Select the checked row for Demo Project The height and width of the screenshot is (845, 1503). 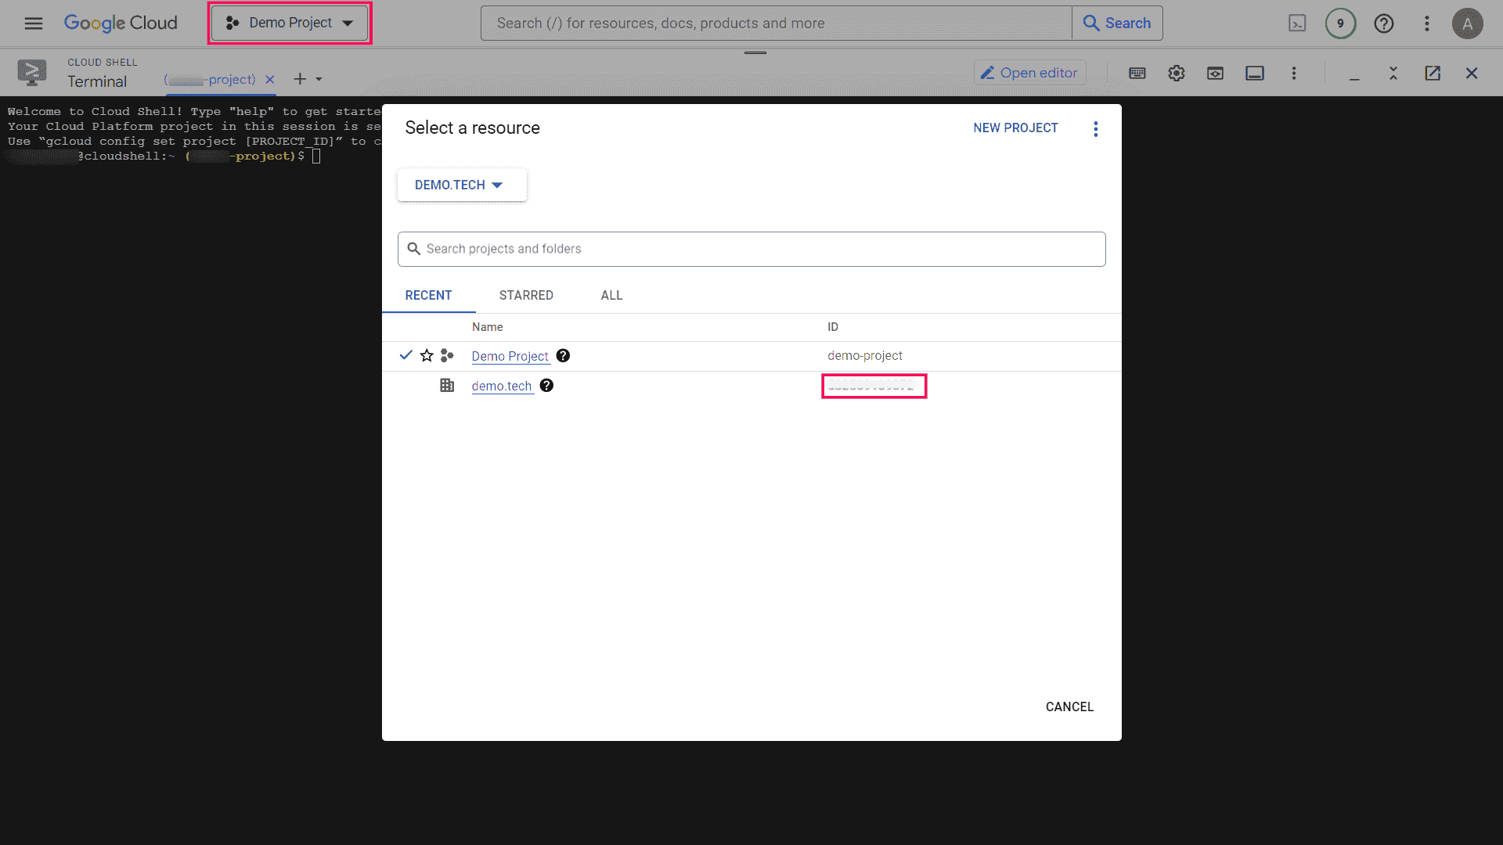click(406, 355)
